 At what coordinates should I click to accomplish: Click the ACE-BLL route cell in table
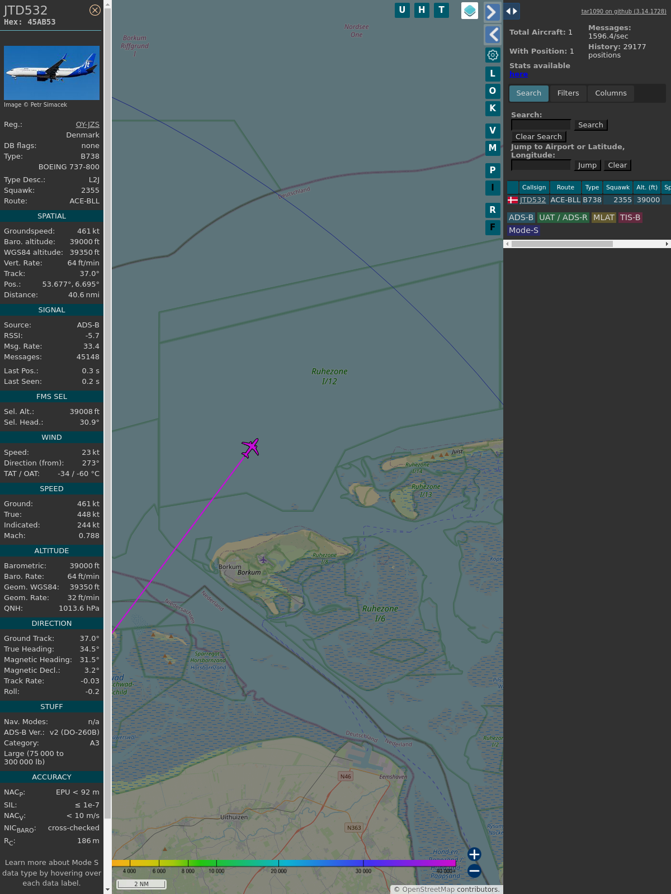pyautogui.click(x=565, y=200)
